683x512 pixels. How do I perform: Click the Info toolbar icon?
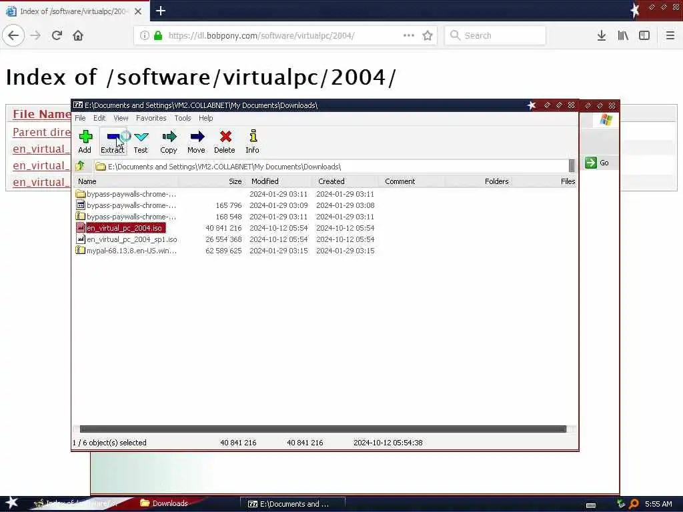252,141
